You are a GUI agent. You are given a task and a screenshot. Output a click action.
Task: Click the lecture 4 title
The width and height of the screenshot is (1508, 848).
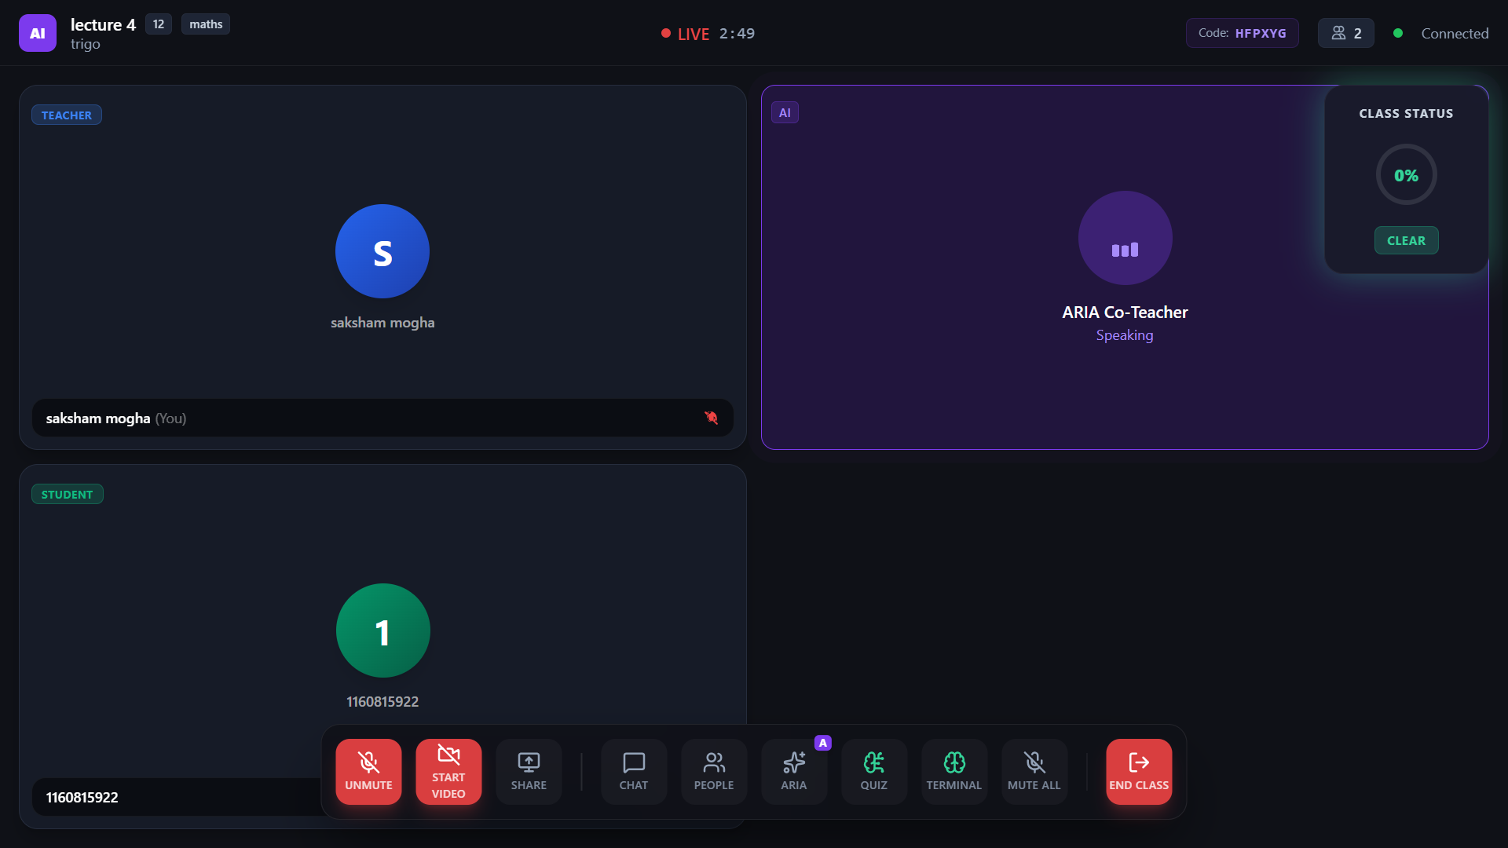click(x=103, y=24)
